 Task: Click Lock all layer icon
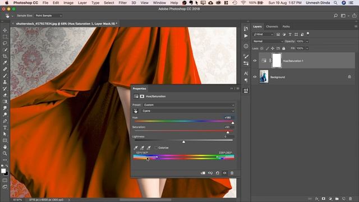(284, 48)
